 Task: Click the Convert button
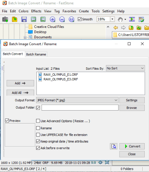point(132,146)
